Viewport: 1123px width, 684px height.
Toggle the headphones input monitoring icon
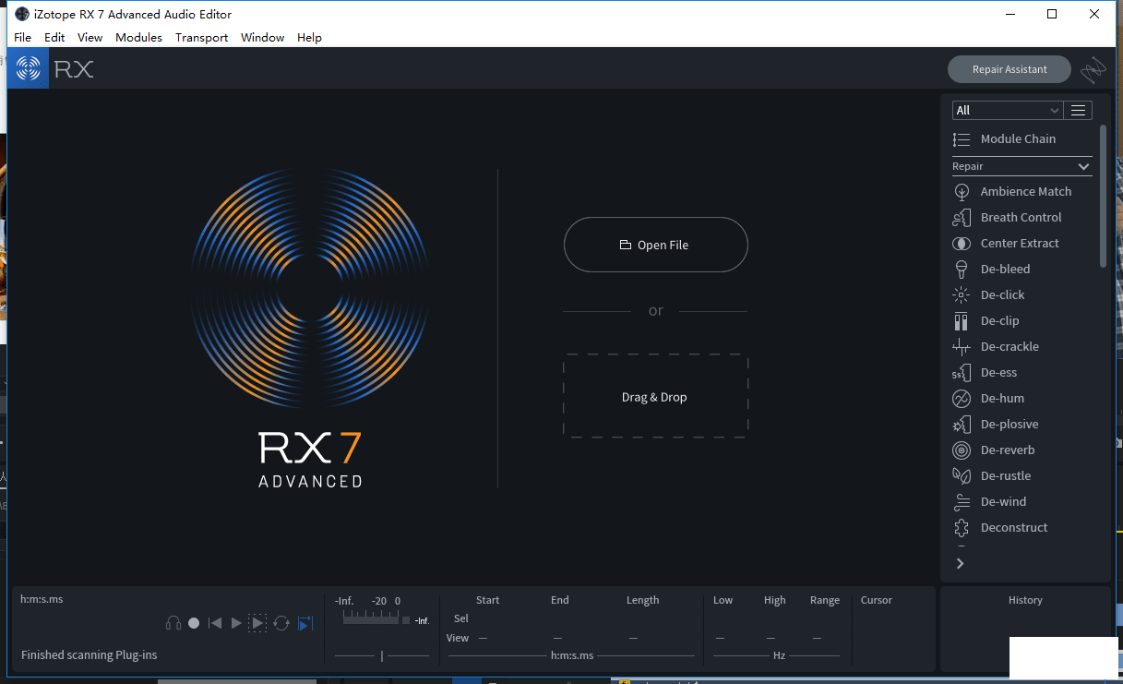pos(173,623)
